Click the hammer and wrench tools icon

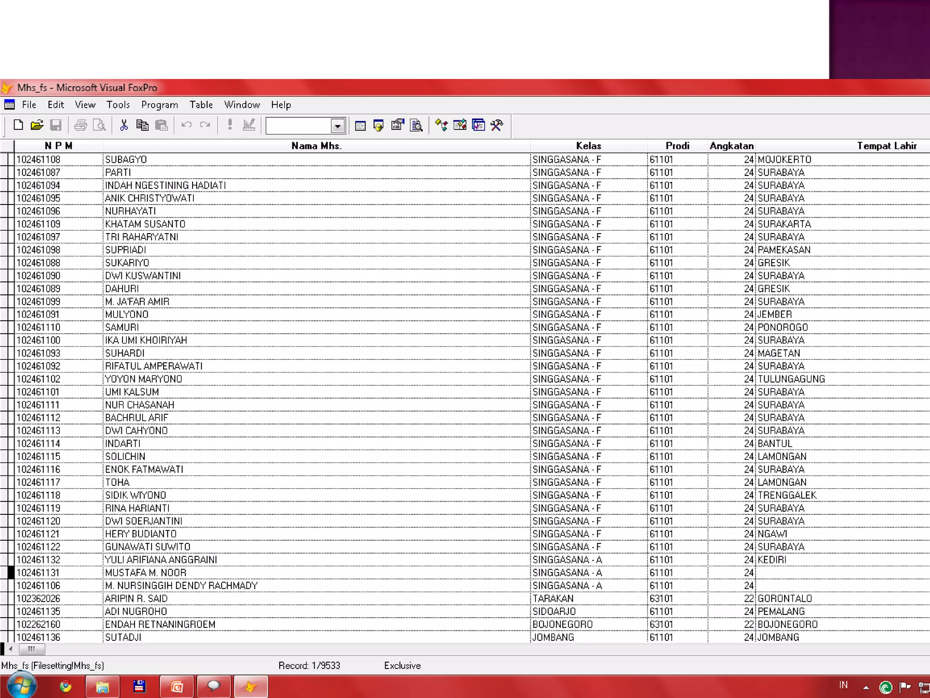pos(497,125)
